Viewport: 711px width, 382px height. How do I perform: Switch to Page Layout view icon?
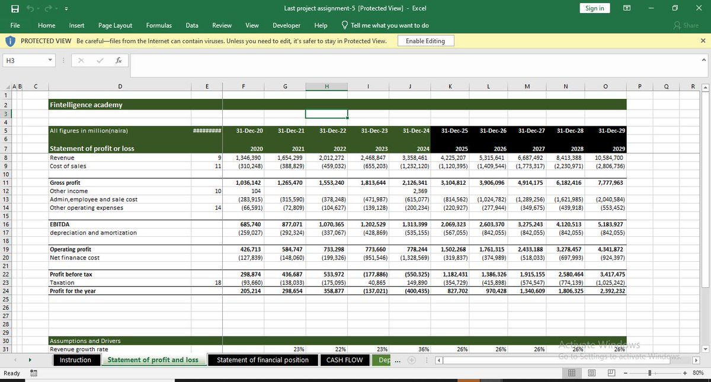(592, 373)
